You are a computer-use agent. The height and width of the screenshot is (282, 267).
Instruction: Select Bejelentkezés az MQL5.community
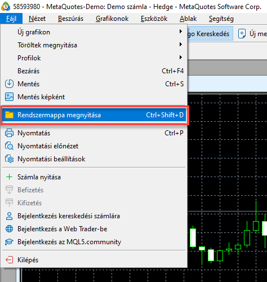(95, 242)
